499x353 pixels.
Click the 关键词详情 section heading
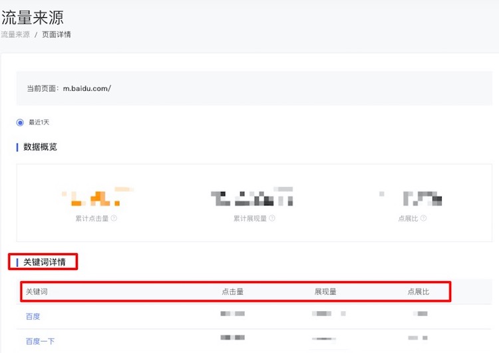tap(46, 262)
